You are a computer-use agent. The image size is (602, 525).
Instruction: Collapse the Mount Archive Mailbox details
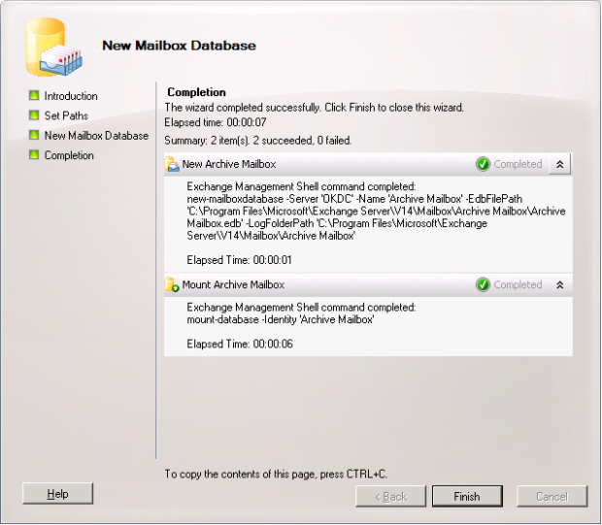click(x=560, y=284)
